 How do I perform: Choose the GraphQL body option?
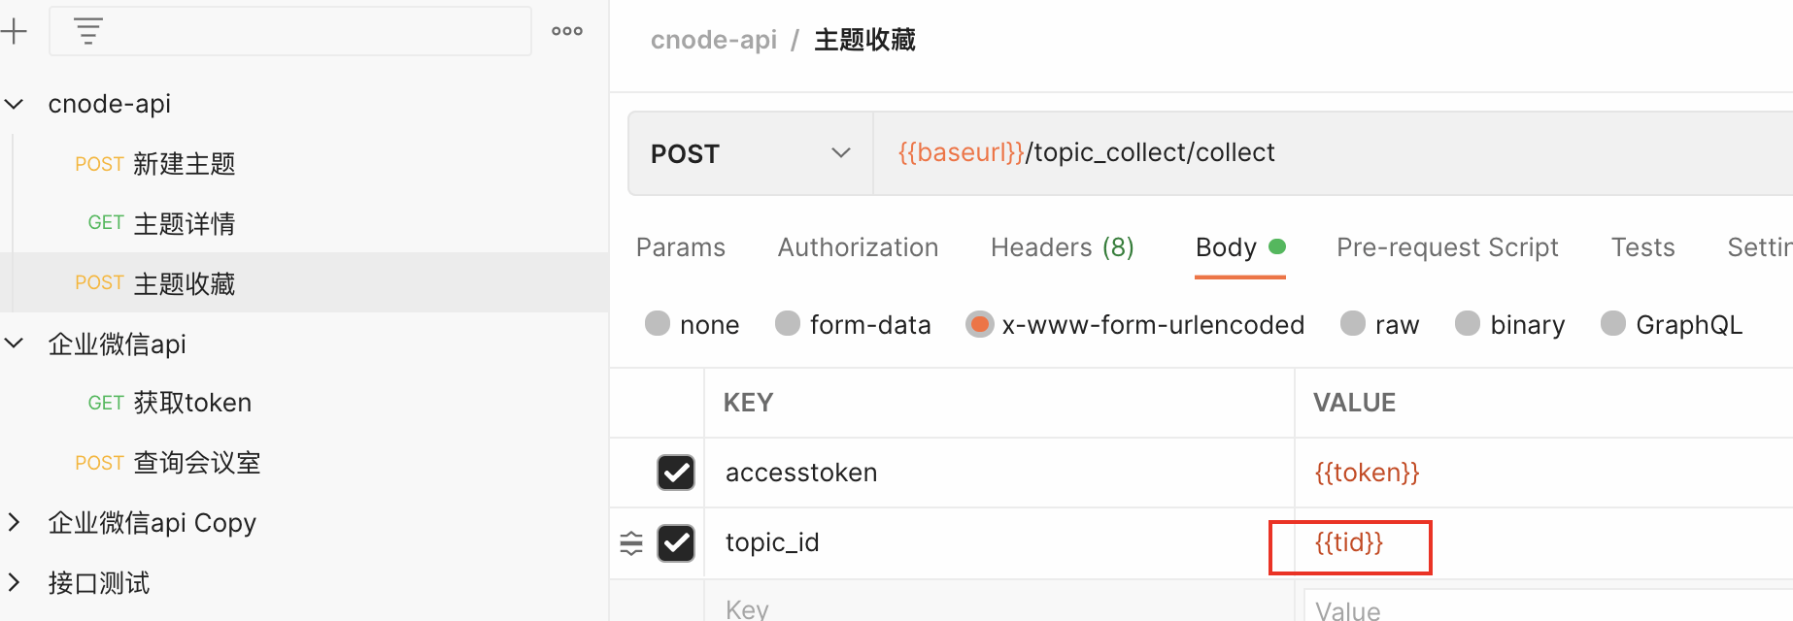click(1613, 324)
